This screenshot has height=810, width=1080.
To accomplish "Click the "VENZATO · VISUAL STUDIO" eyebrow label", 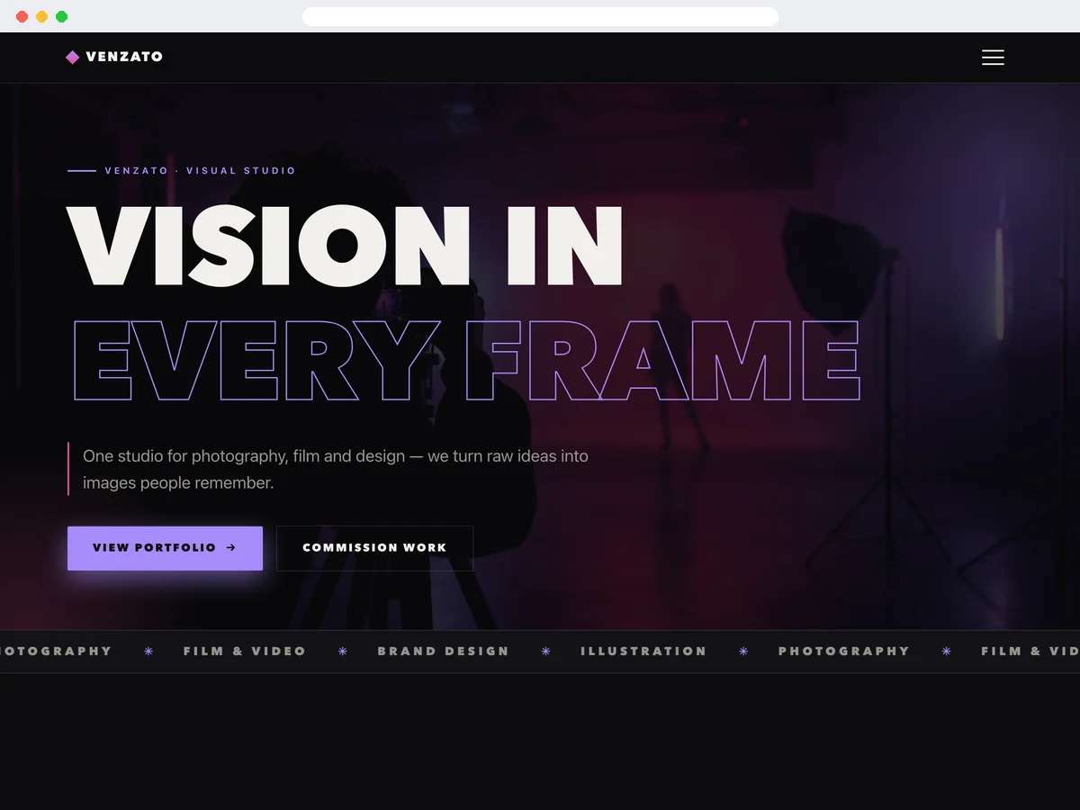I will (200, 171).
